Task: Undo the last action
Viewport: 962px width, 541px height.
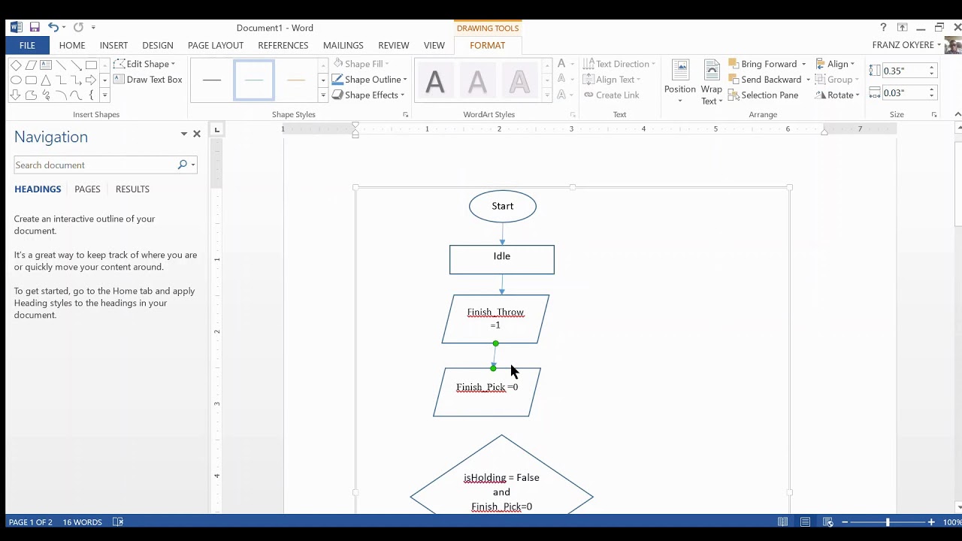Action: point(53,27)
